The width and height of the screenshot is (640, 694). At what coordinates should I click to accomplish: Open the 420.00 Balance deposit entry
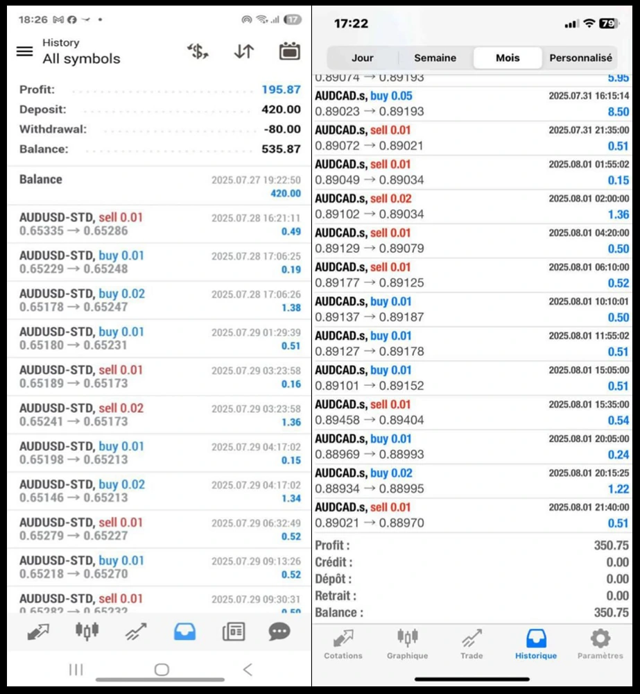tap(159, 186)
